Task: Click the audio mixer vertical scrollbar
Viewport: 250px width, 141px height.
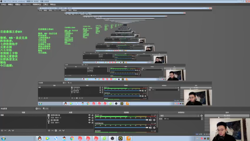Action: [157, 121]
